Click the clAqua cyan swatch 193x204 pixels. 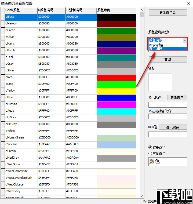pyautogui.click(x=116, y=111)
